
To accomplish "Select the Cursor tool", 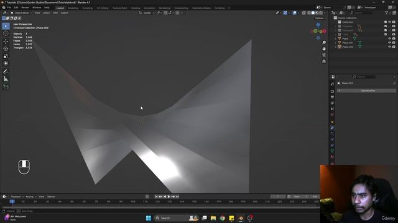I will pos(6,33).
